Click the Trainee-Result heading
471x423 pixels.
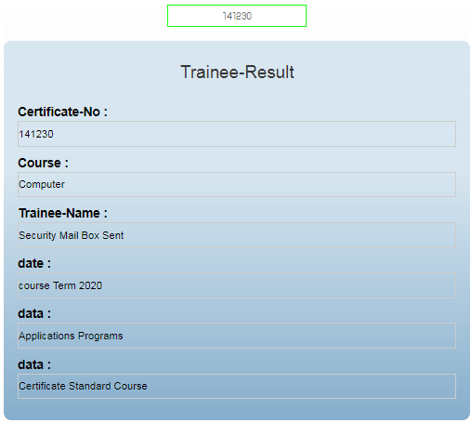237,73
